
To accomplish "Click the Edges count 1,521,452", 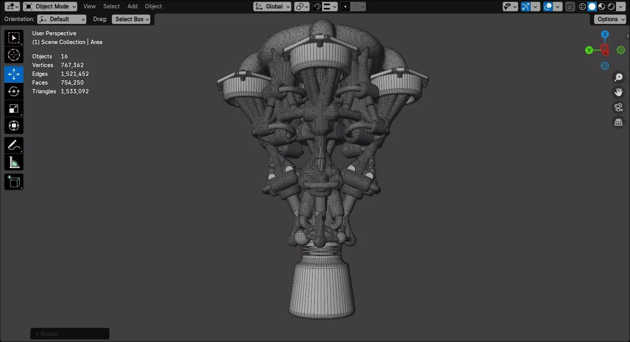I will point(75,74).
